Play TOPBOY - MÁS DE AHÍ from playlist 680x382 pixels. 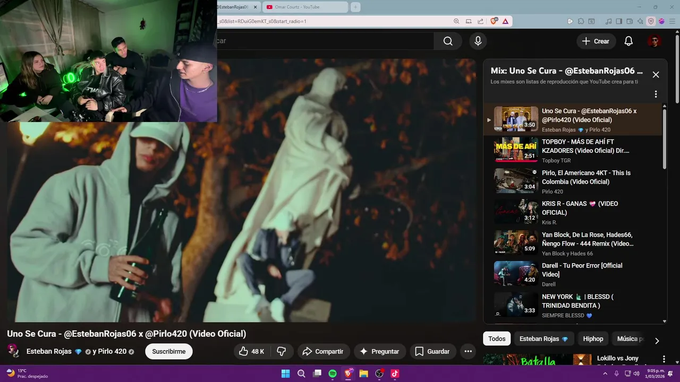[574, 150]
